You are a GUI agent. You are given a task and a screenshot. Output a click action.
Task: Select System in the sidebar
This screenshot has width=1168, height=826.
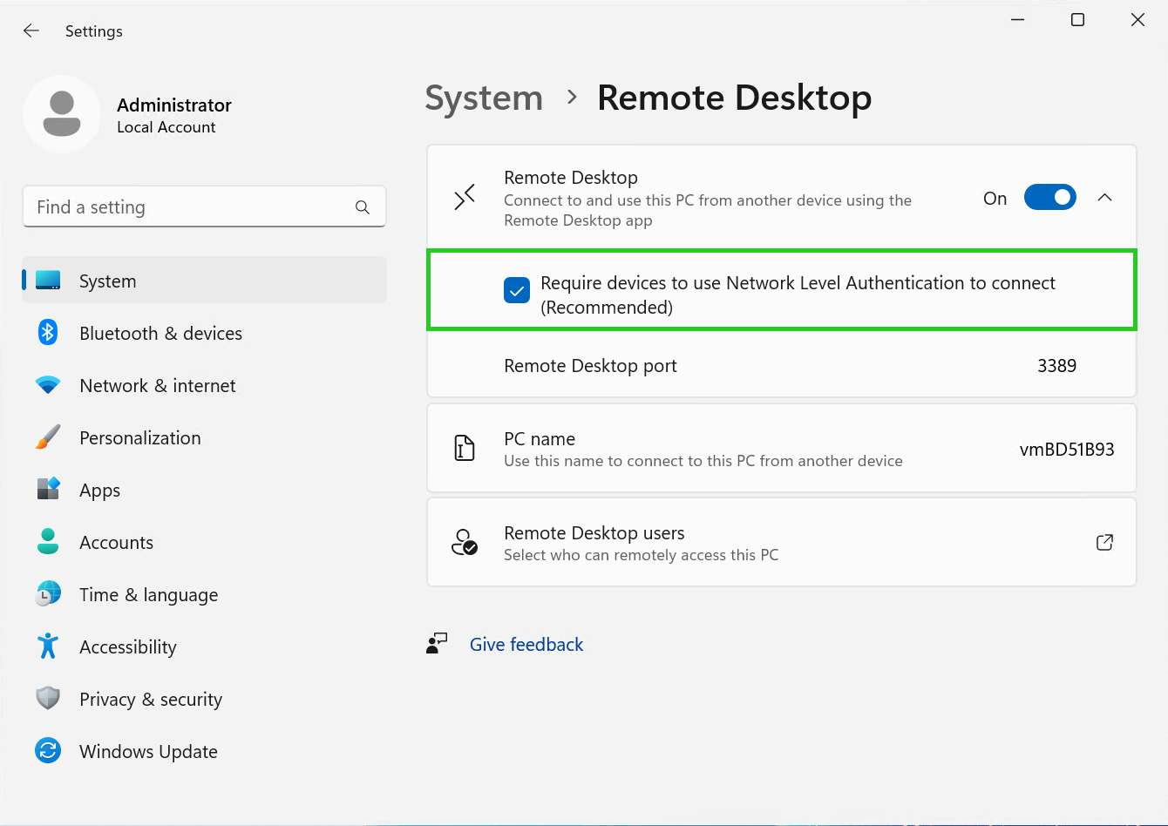pyautogui.click(x=107, y=281)
